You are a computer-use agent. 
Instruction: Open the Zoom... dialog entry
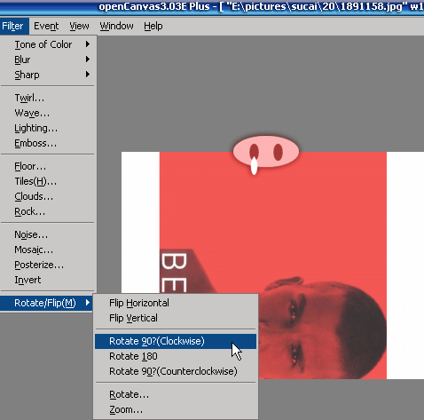pos(176,409)
